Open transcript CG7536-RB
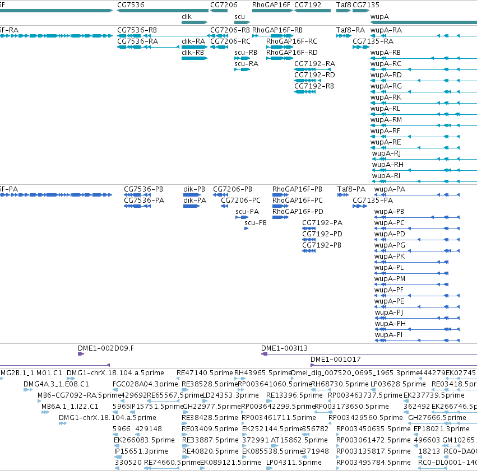The width and height of the screenshot is (477, 471). [x=163, y=36]
